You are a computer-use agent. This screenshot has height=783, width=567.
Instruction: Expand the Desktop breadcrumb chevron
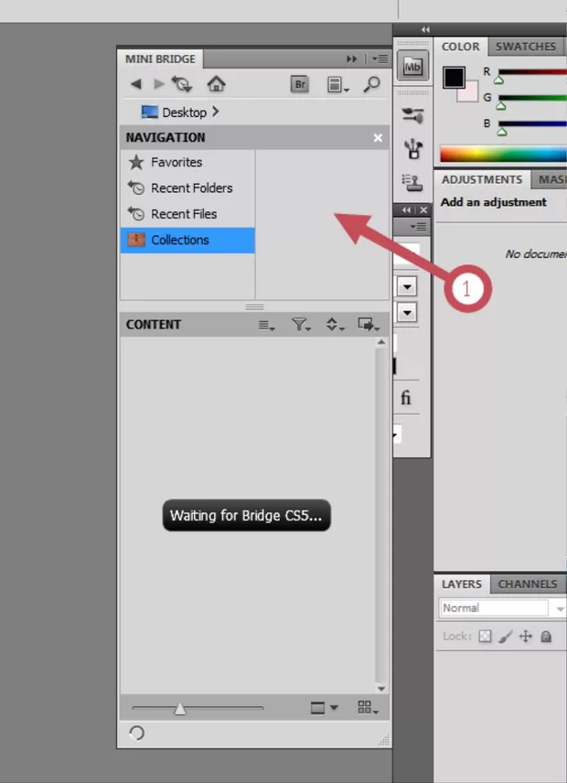click(216, 112)
